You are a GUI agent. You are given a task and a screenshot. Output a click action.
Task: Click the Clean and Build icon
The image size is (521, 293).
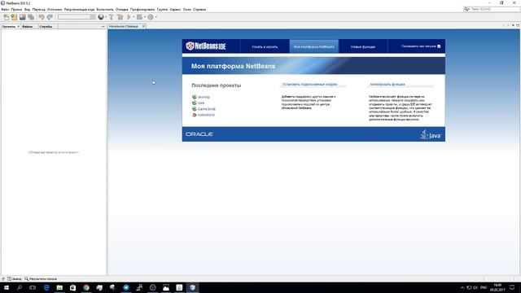(x=120, y=17)
